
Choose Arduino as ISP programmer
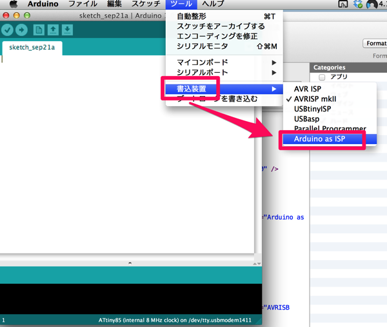(330, 139)
